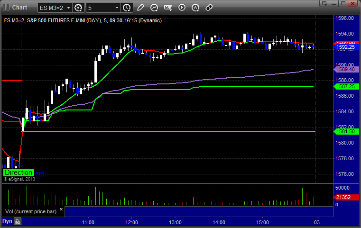Click the 13:00 time axis label
Image resolution: width=361 pixels, height=228 pixels.
click(175, 222)
